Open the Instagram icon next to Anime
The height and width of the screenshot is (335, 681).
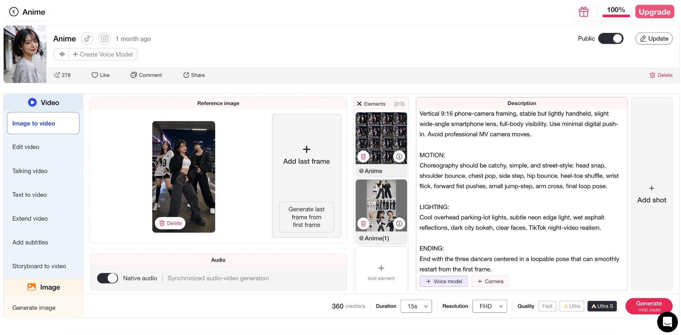pyautogui.click(x=104, y=39)
